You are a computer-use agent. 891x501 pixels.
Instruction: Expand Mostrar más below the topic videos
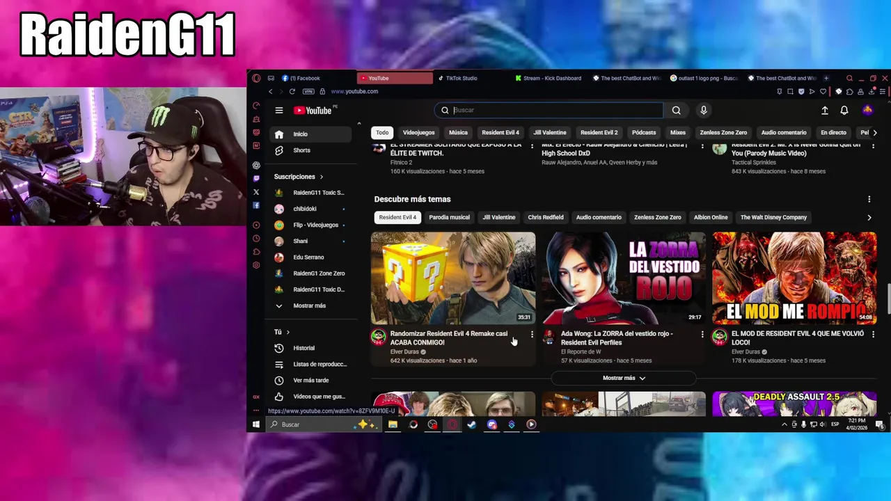624,378
